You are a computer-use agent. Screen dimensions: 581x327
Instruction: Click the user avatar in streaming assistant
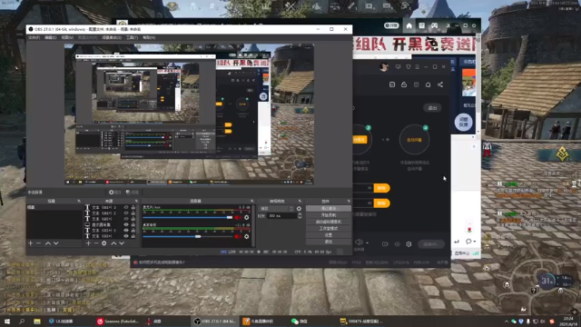384,66
